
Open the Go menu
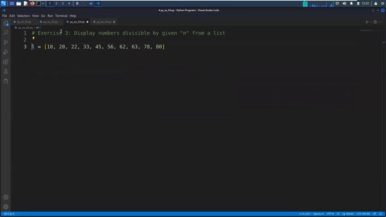pos(43,16)
